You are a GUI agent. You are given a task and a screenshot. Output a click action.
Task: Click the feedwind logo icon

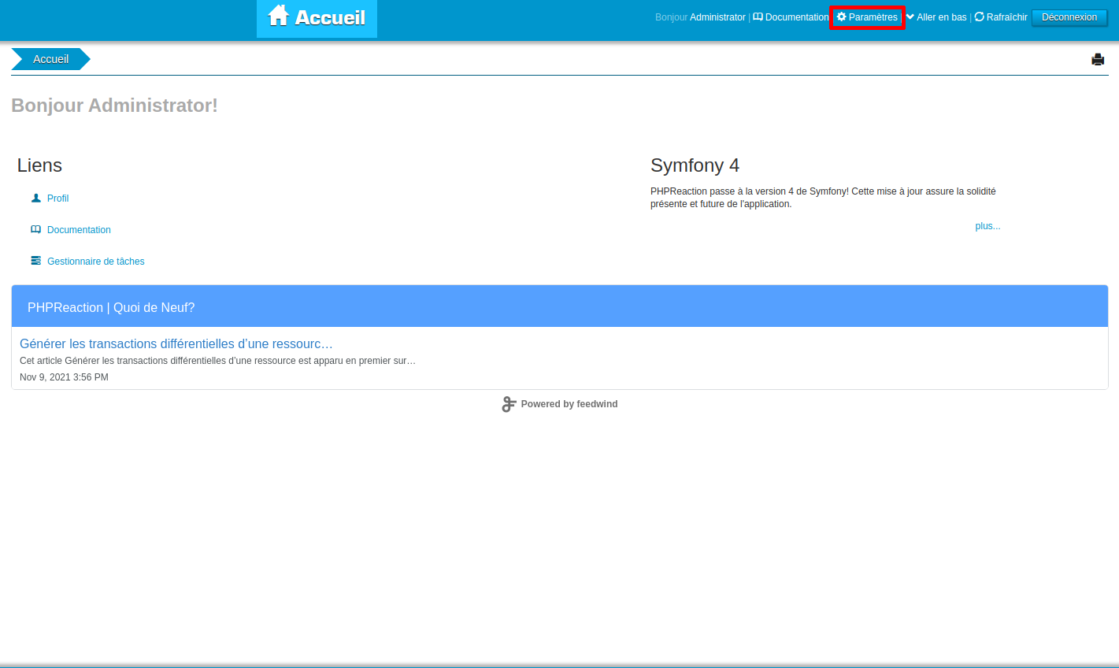coord(509,404)
